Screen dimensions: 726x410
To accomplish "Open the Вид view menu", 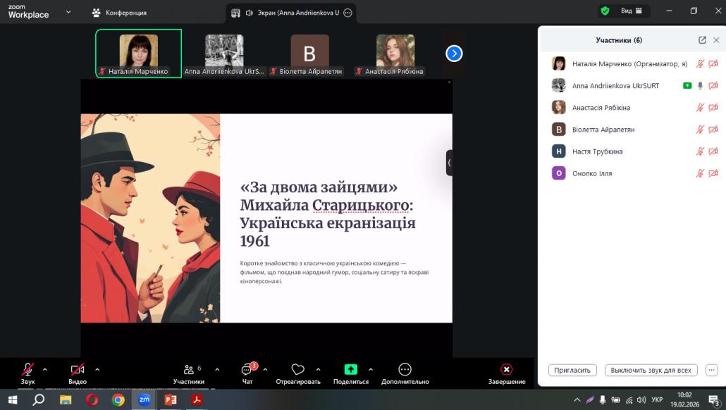I will [631, 11].
